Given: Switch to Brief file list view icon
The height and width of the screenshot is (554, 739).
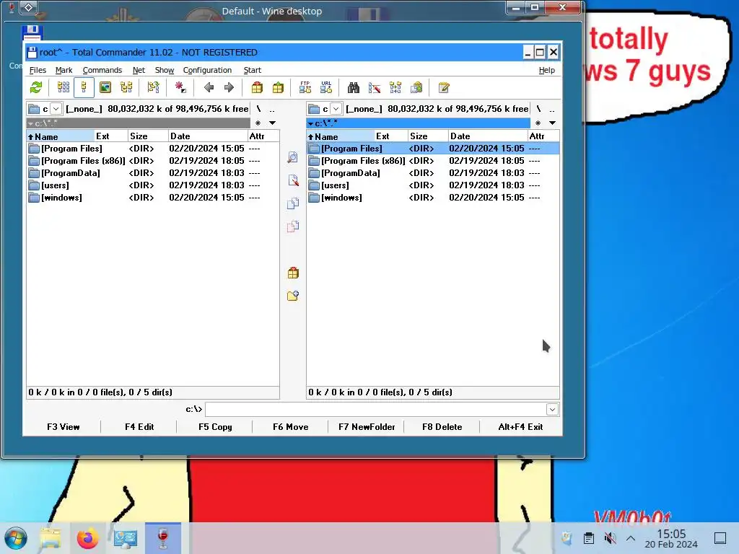Looking at the screenshot, I should (64, 87).
